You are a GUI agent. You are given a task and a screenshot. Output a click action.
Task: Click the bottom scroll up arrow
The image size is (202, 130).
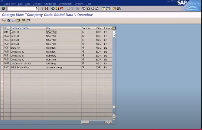pos(114,115)
